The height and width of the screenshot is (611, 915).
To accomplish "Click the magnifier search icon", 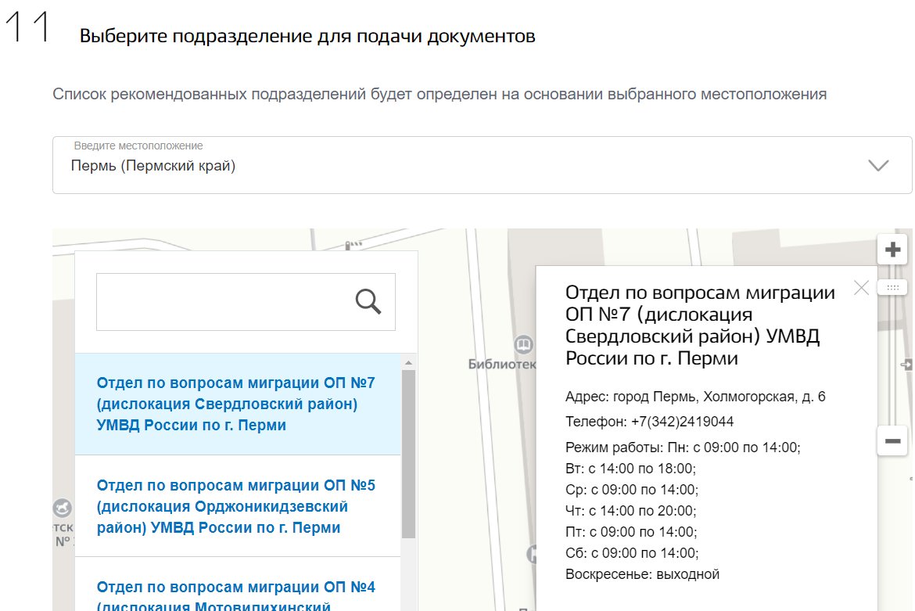I will (368, 302).
